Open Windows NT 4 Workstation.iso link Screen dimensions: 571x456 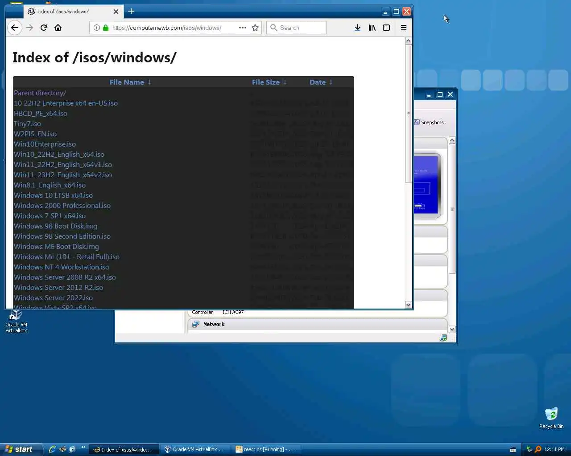pos(62,267)
